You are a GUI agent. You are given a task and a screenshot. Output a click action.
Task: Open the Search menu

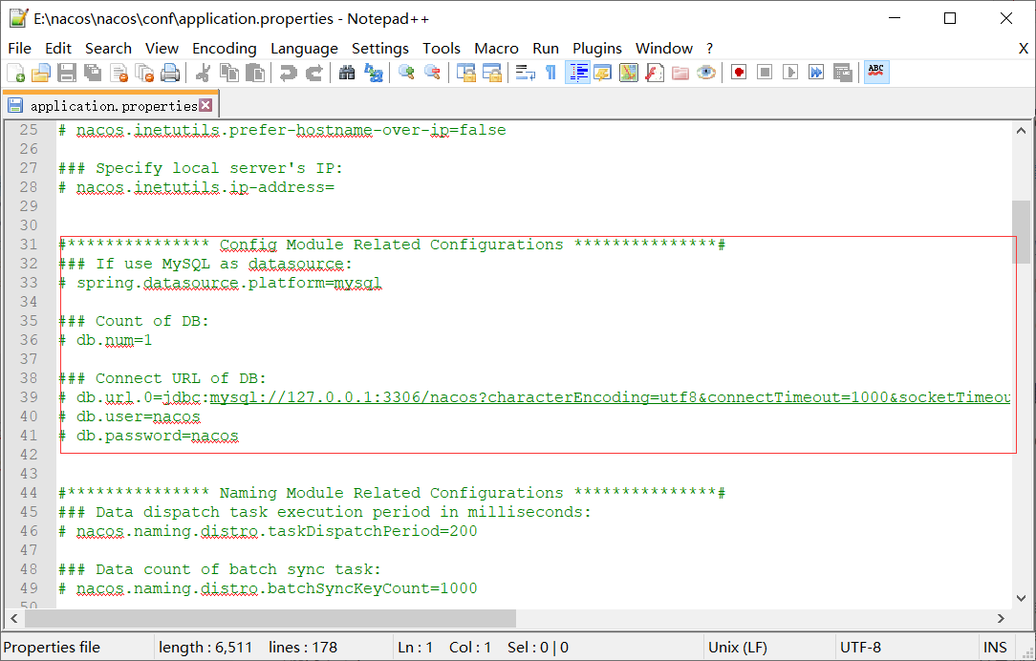(x=108, y=48)
